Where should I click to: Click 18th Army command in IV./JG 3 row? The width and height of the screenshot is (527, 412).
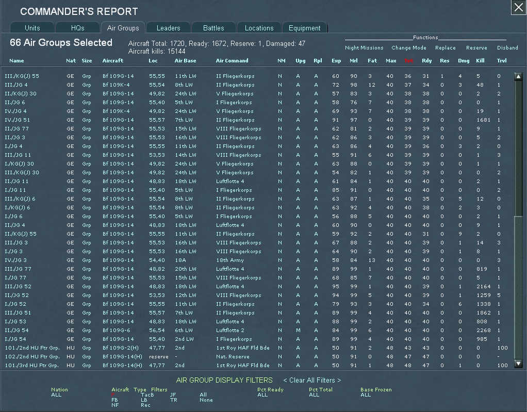click(x=230, y=260)
